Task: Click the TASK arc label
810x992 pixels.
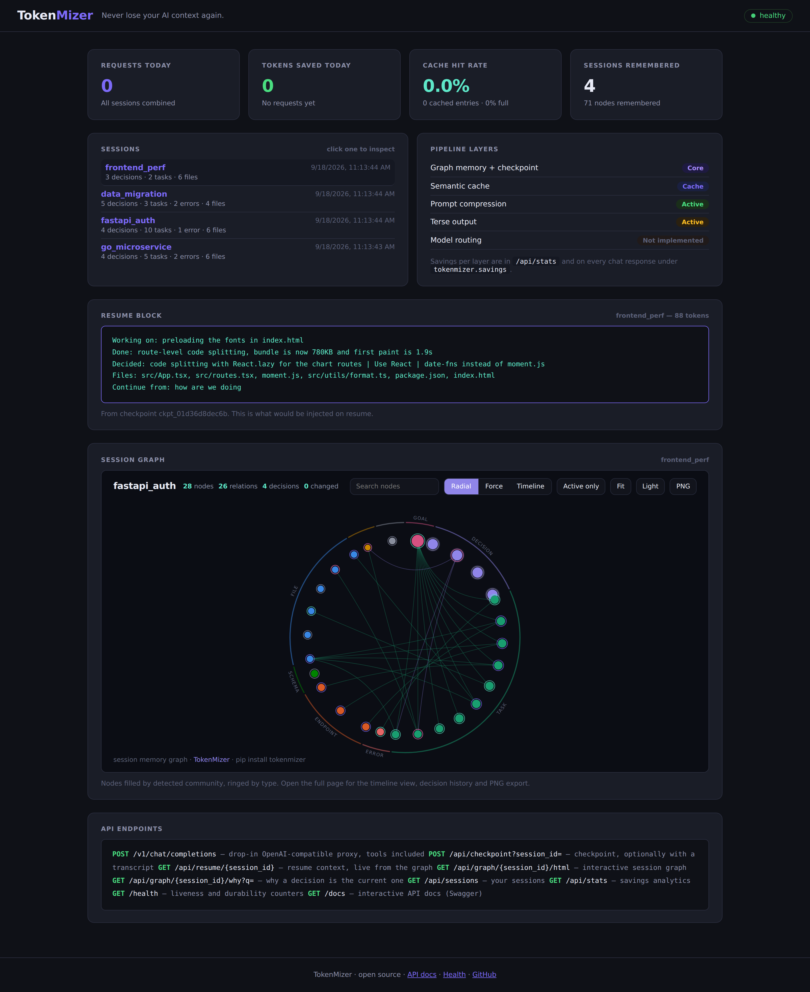Action: 501,708
